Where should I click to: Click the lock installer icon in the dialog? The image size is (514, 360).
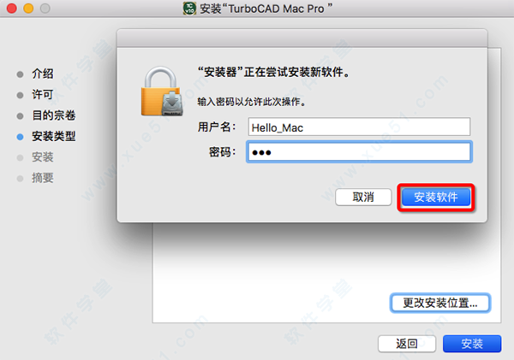click(x=162, y=91)
